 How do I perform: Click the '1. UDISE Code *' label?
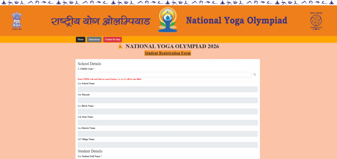(86, 69)
